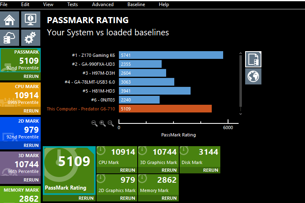The image size is (305, 203).
Task: Click 'This Computer - Predator G6-710' label
Action: (x=81, y=109)
